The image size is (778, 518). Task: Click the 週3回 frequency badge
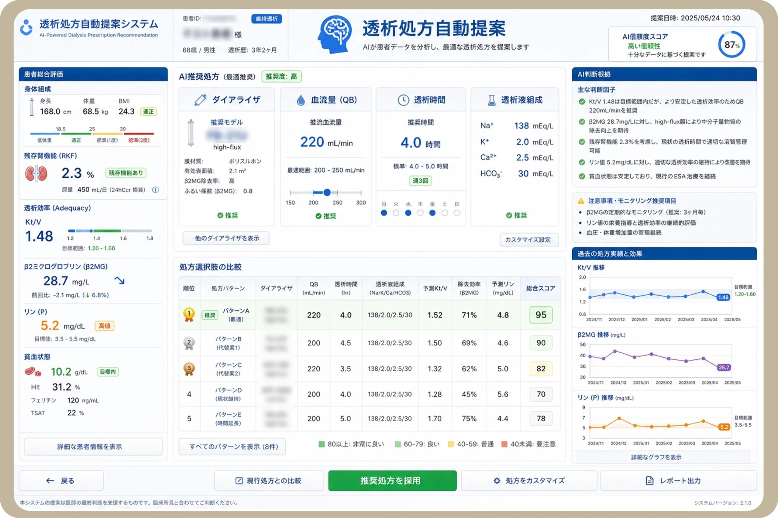420,181
